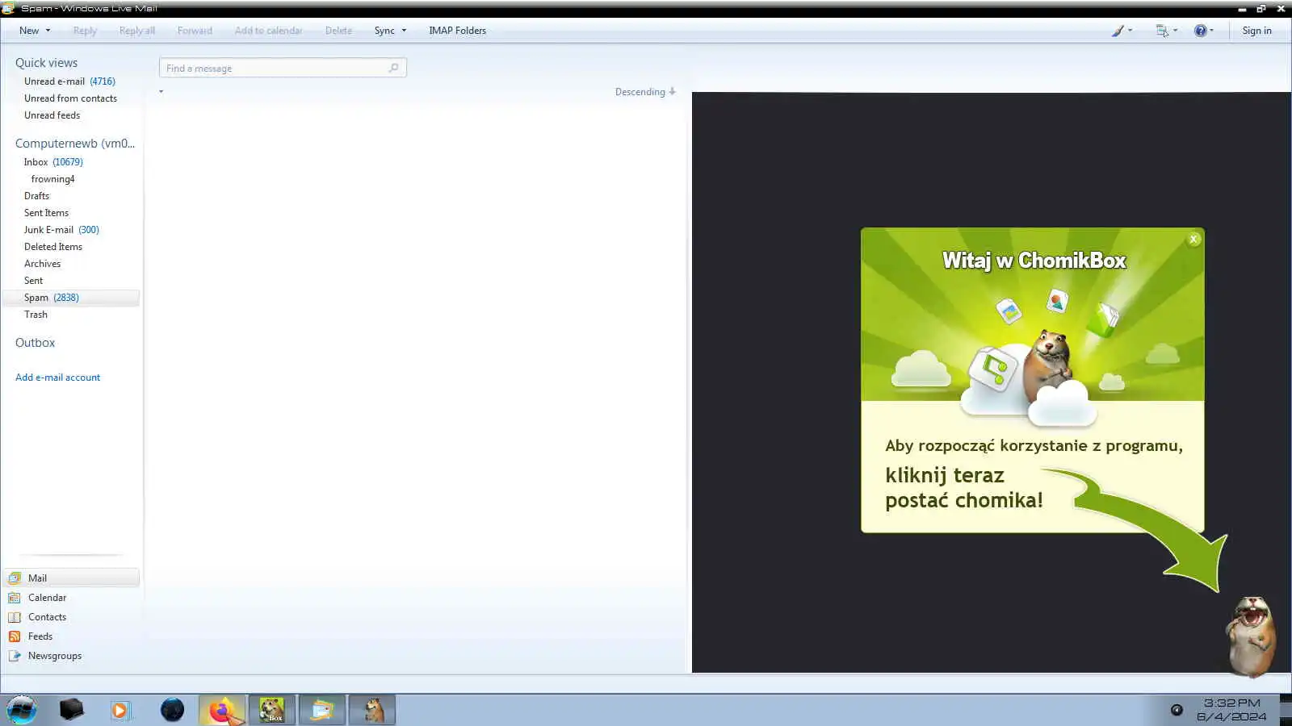Toggle Descending sort order
This screenshot has height=726, width=1292.
click(x=645, y=92)
